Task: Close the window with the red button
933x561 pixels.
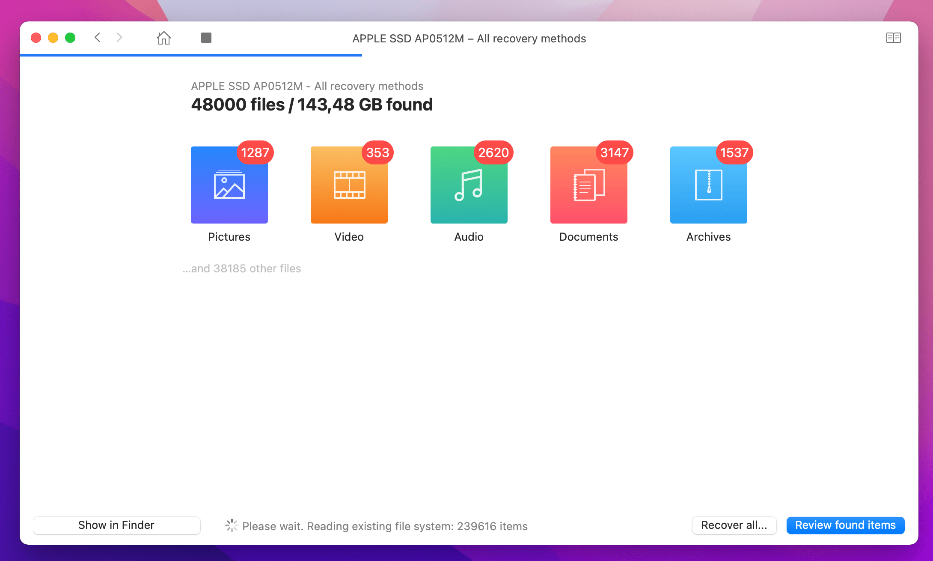Action: (x=36, y=38)
